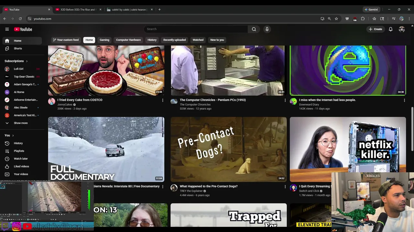
Task: Click the install app icon in address bar
Action: 322,19
